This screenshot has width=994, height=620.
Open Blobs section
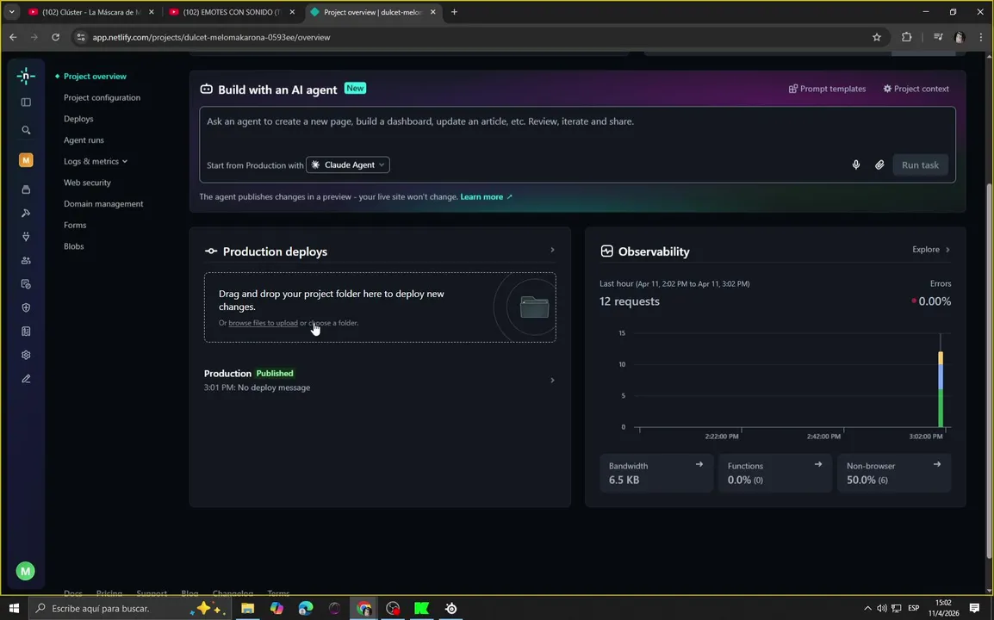[x=73, y=246]
